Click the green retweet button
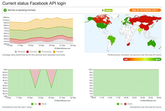Screen dimensions: 165x111 point(108,10)
